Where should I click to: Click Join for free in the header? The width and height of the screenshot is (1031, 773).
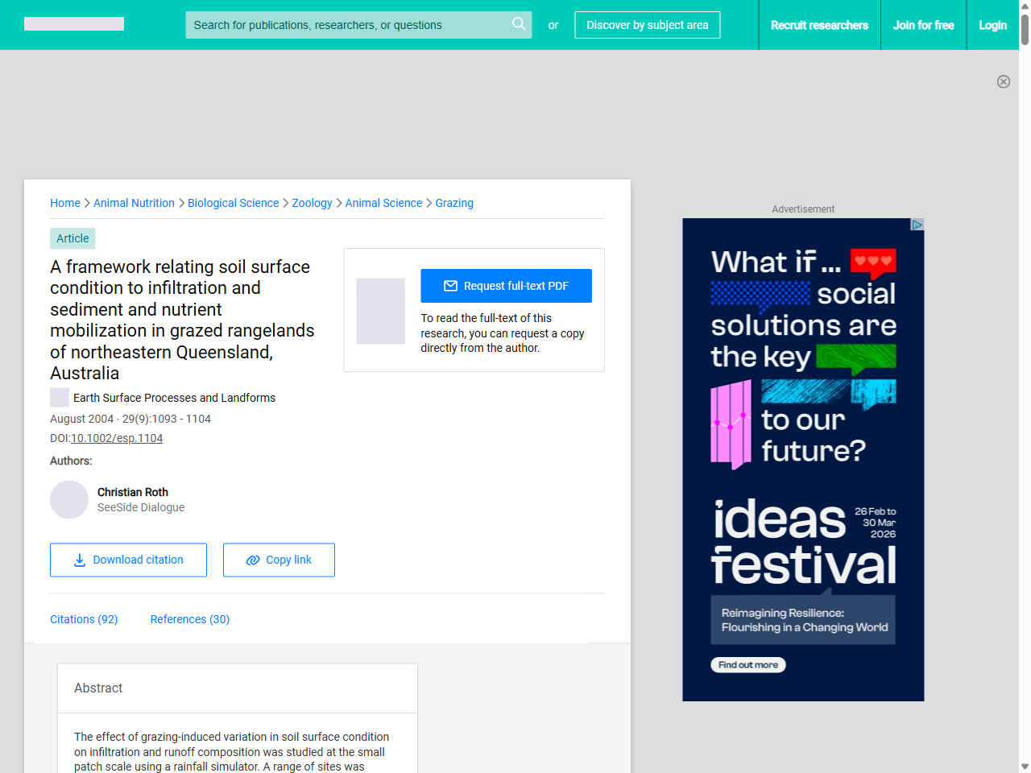(x=923, y=25)
